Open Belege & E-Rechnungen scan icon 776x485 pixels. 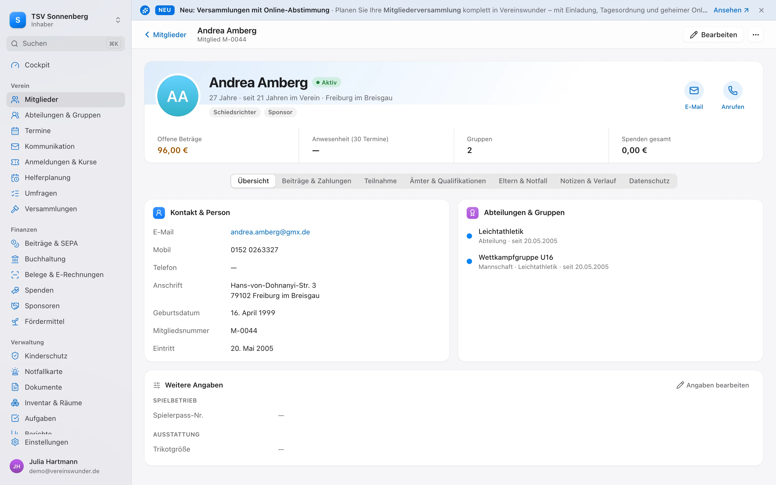pyautogui.click(x=15, y=275)
